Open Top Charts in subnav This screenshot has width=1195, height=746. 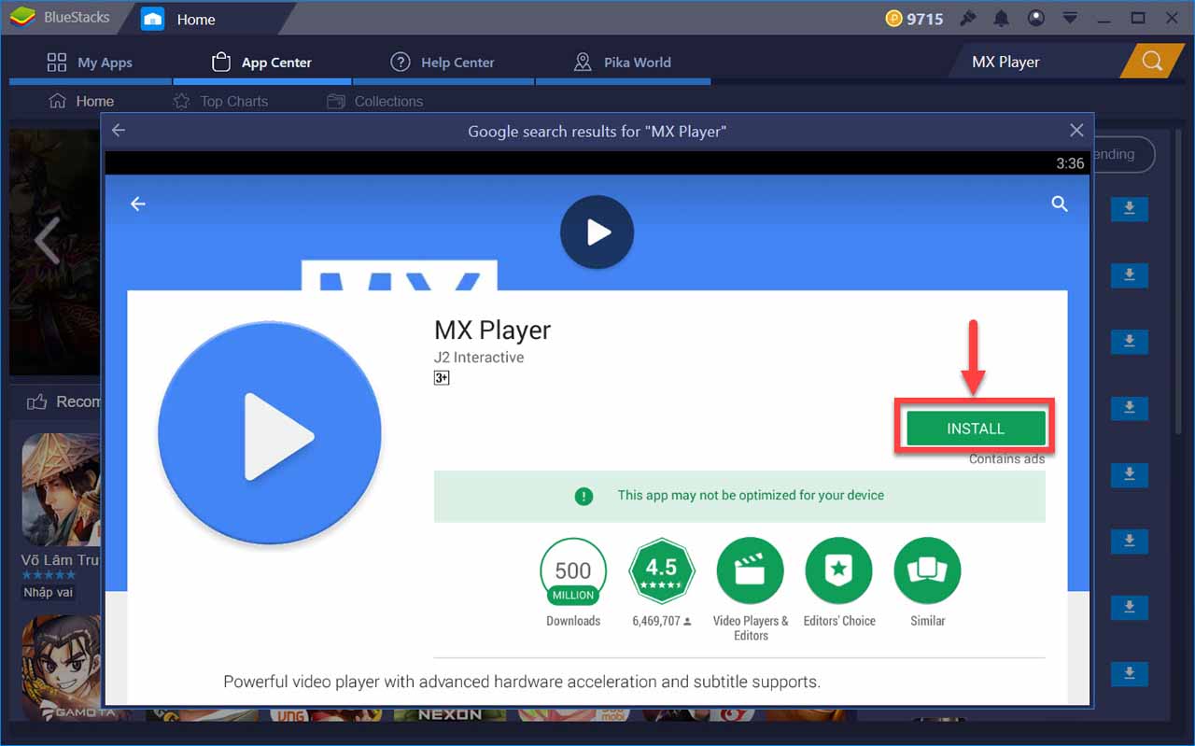point(221,101)
